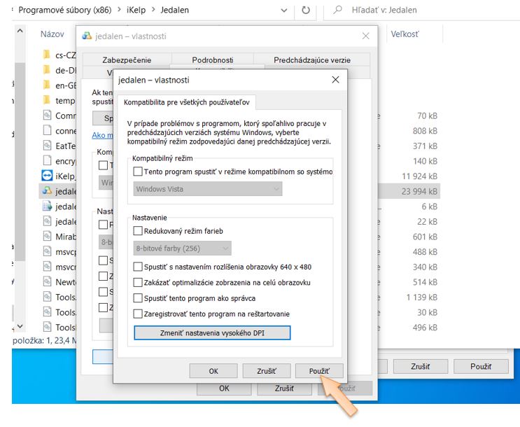Check Spustiť tento program ako správca

click(x=138, y=298)
